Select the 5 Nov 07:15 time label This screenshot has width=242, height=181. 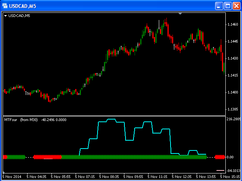86,176
